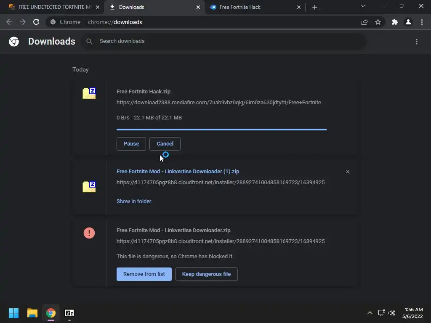Open the Downloads page more actions menu

coord(417,42)
